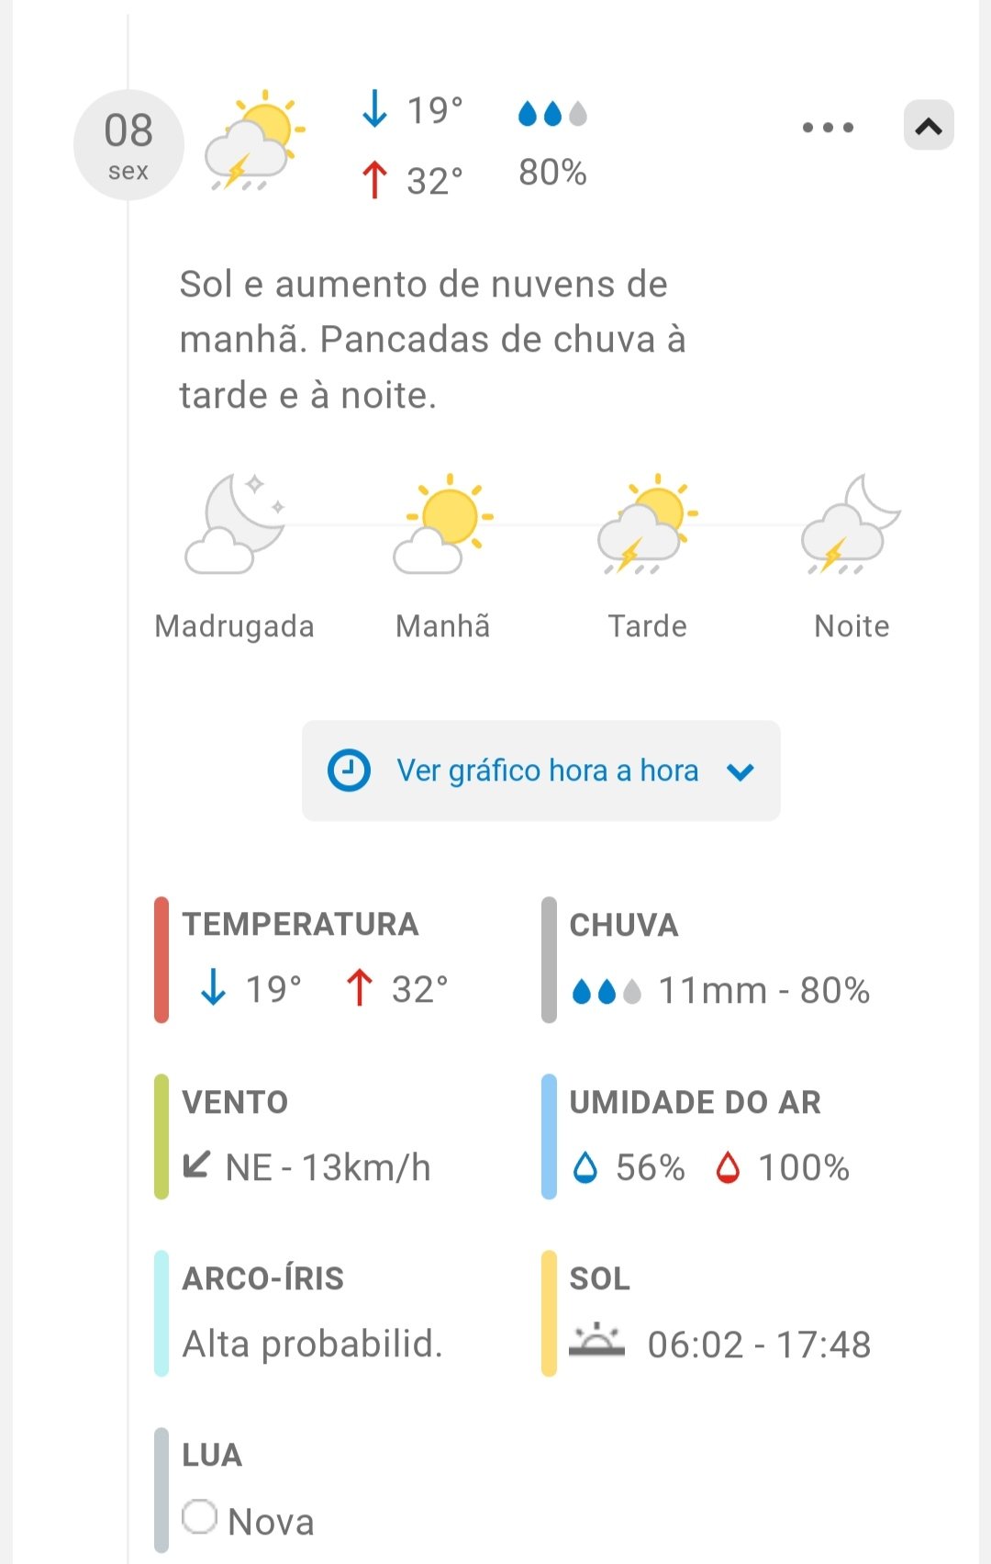The image size is (991, 1564).
Task: Tap the yellow SOL color bar
Action: point(549,1313)
